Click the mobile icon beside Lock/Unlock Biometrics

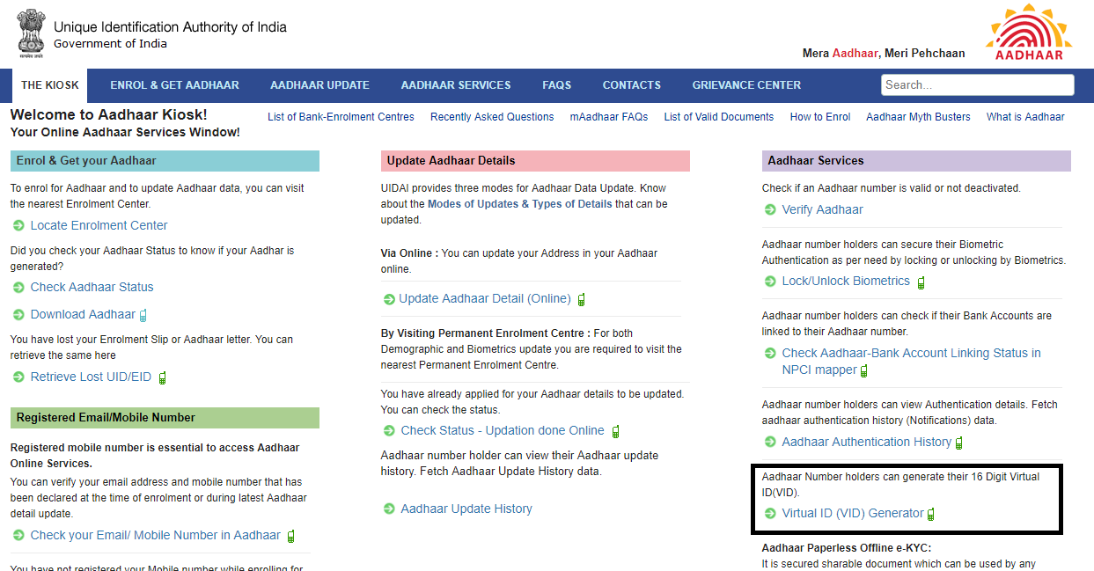click(x=921, y=282)
